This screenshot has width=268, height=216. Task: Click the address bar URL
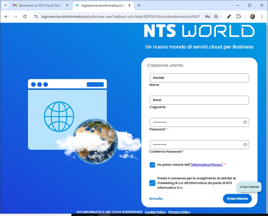click(x=120, y=17)
